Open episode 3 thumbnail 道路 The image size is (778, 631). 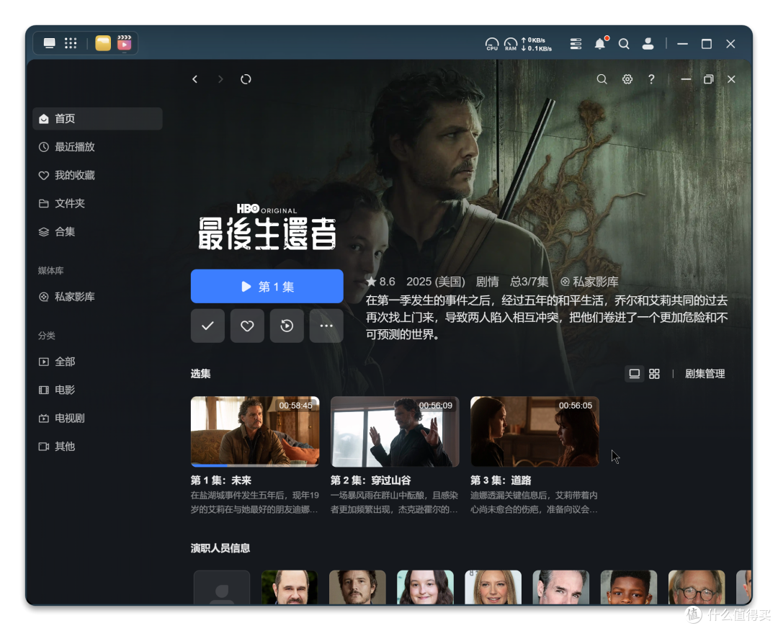click(x=535, y=431)
